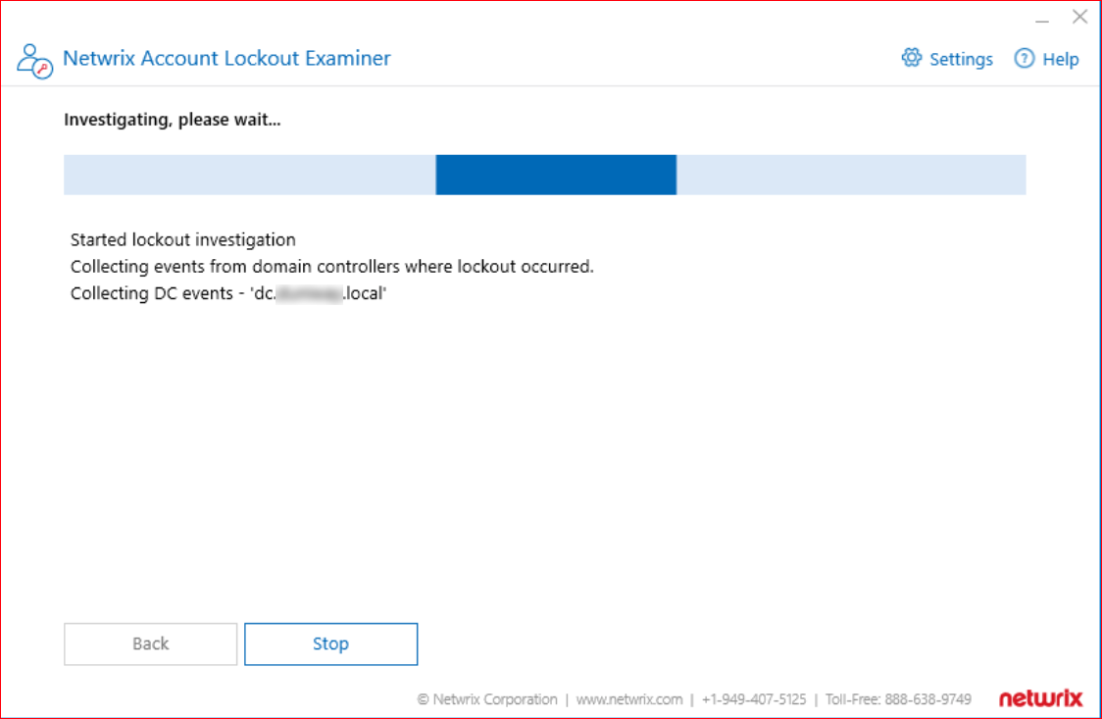This screenshot has width=1102, height=719.
Task: Click the Netwrix Account Lockout Examiner title
Action: 226,58
